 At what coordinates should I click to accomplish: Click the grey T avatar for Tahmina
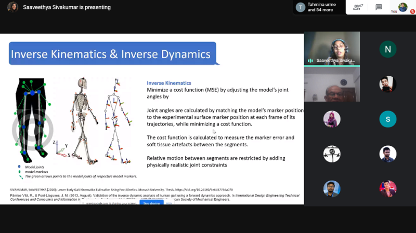(301, 7)
